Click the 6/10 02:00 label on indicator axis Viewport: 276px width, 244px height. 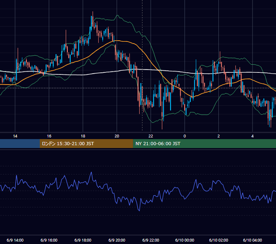(x=219, y=240)
